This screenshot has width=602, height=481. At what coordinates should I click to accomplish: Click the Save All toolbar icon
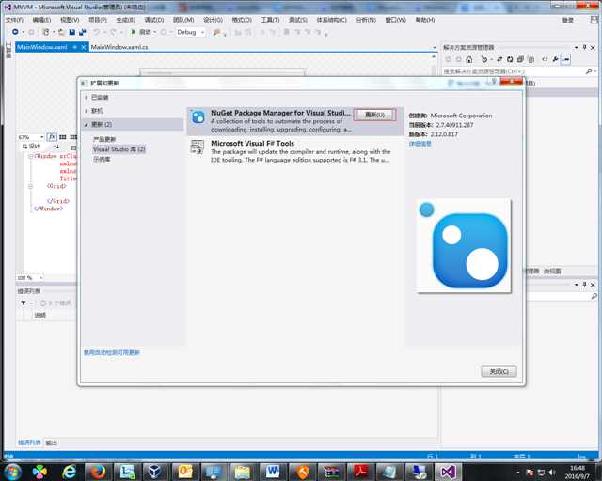pyautogui.click(x=82, y=32)
